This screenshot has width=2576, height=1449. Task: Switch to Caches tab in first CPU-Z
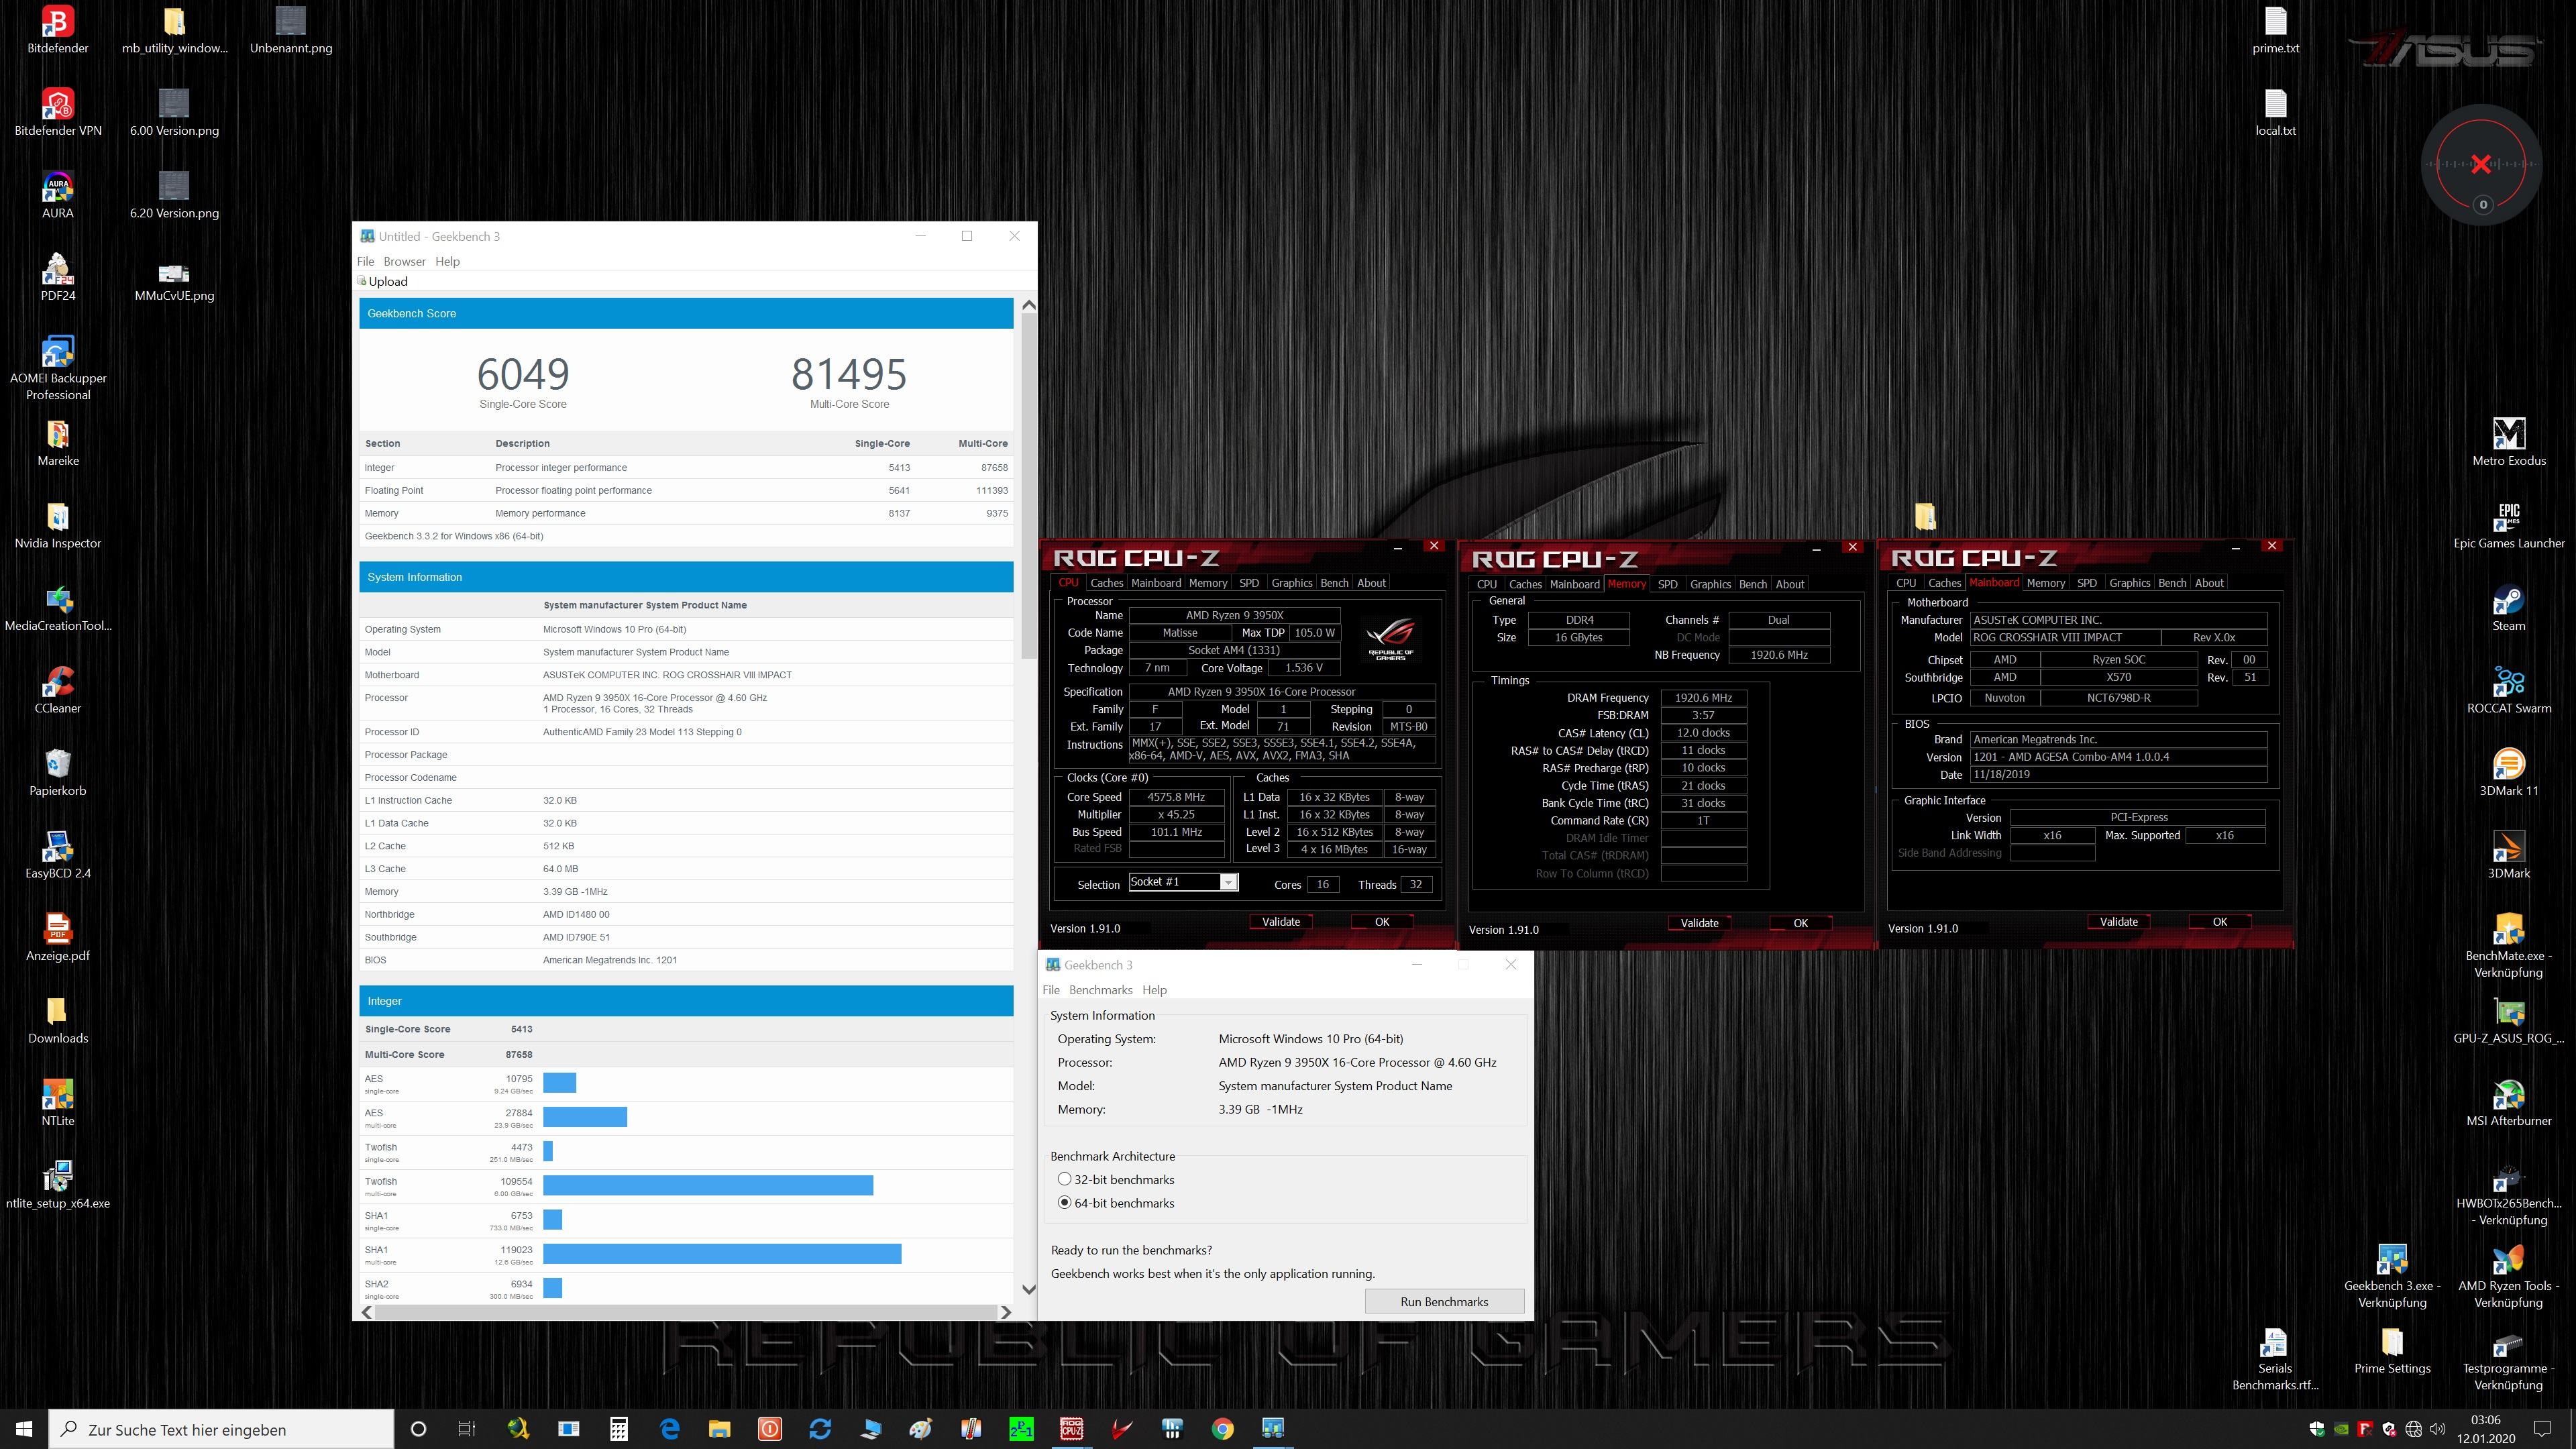(1106, 583)
